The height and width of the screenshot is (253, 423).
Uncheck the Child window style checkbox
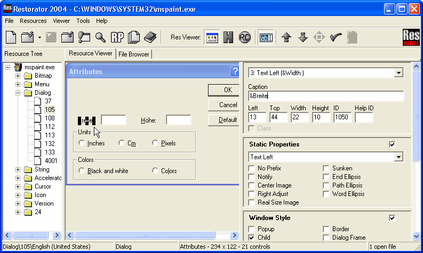point(251,238)
